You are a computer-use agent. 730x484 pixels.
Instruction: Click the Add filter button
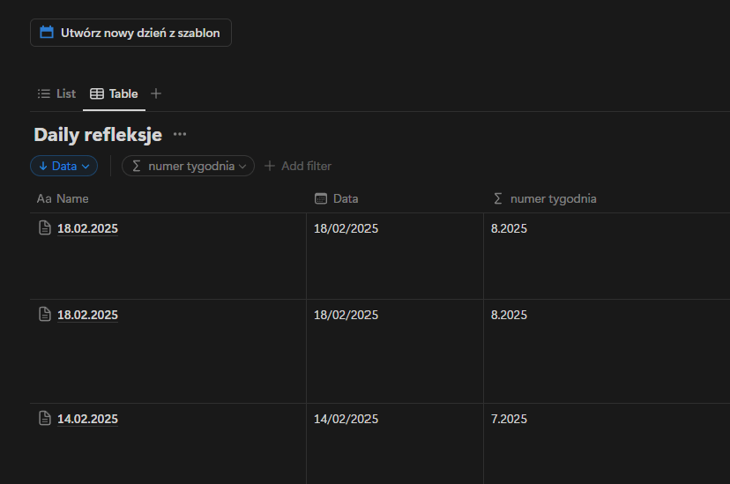click(x=298, y=166)
